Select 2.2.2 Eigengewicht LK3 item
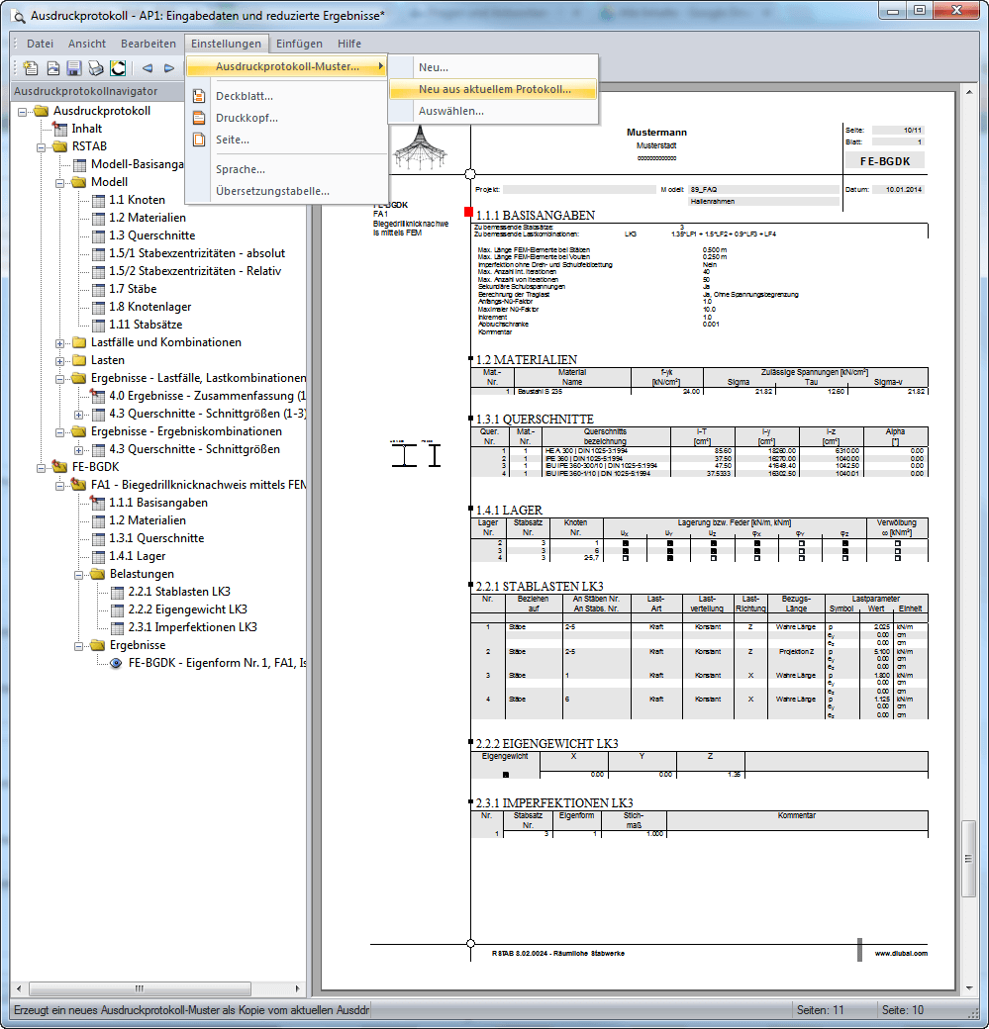Image resolution: width=989 pixels, height=1029 pixels. coord(188,609)
